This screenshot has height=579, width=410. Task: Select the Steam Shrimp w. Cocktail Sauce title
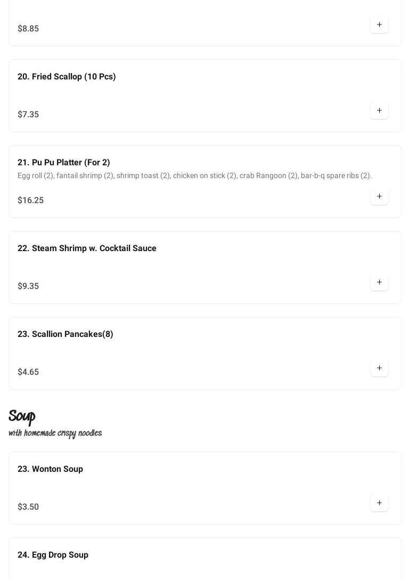tap(87, 248)
